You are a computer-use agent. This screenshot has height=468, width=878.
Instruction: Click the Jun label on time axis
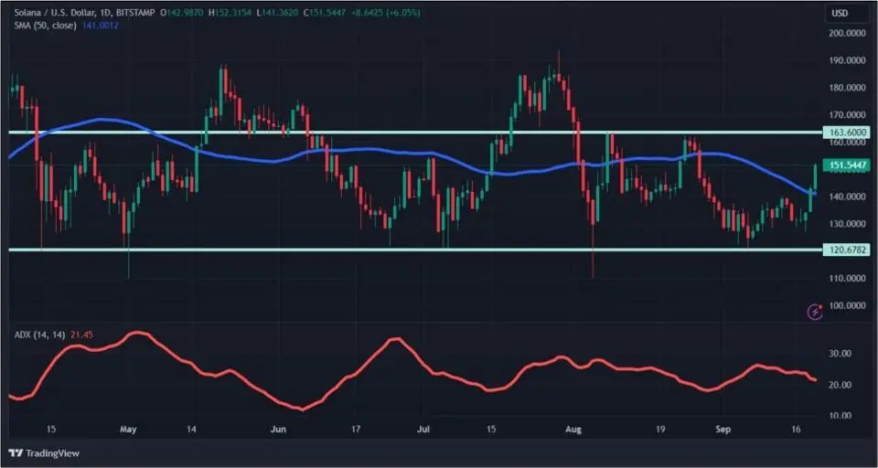point(278,428)
